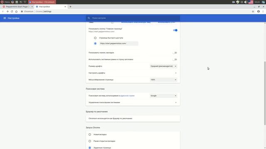Click the Chromium back arrow
Viewport: 266px width, 149px height.
click(x=3, y=12)
